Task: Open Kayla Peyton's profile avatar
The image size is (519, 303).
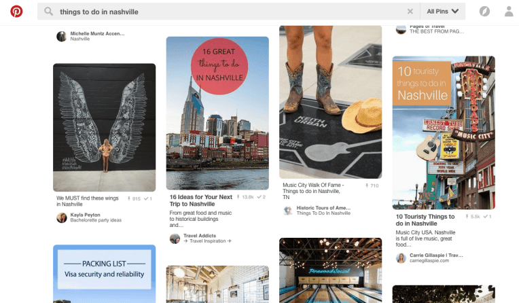Action: click(x=62, y=217)
